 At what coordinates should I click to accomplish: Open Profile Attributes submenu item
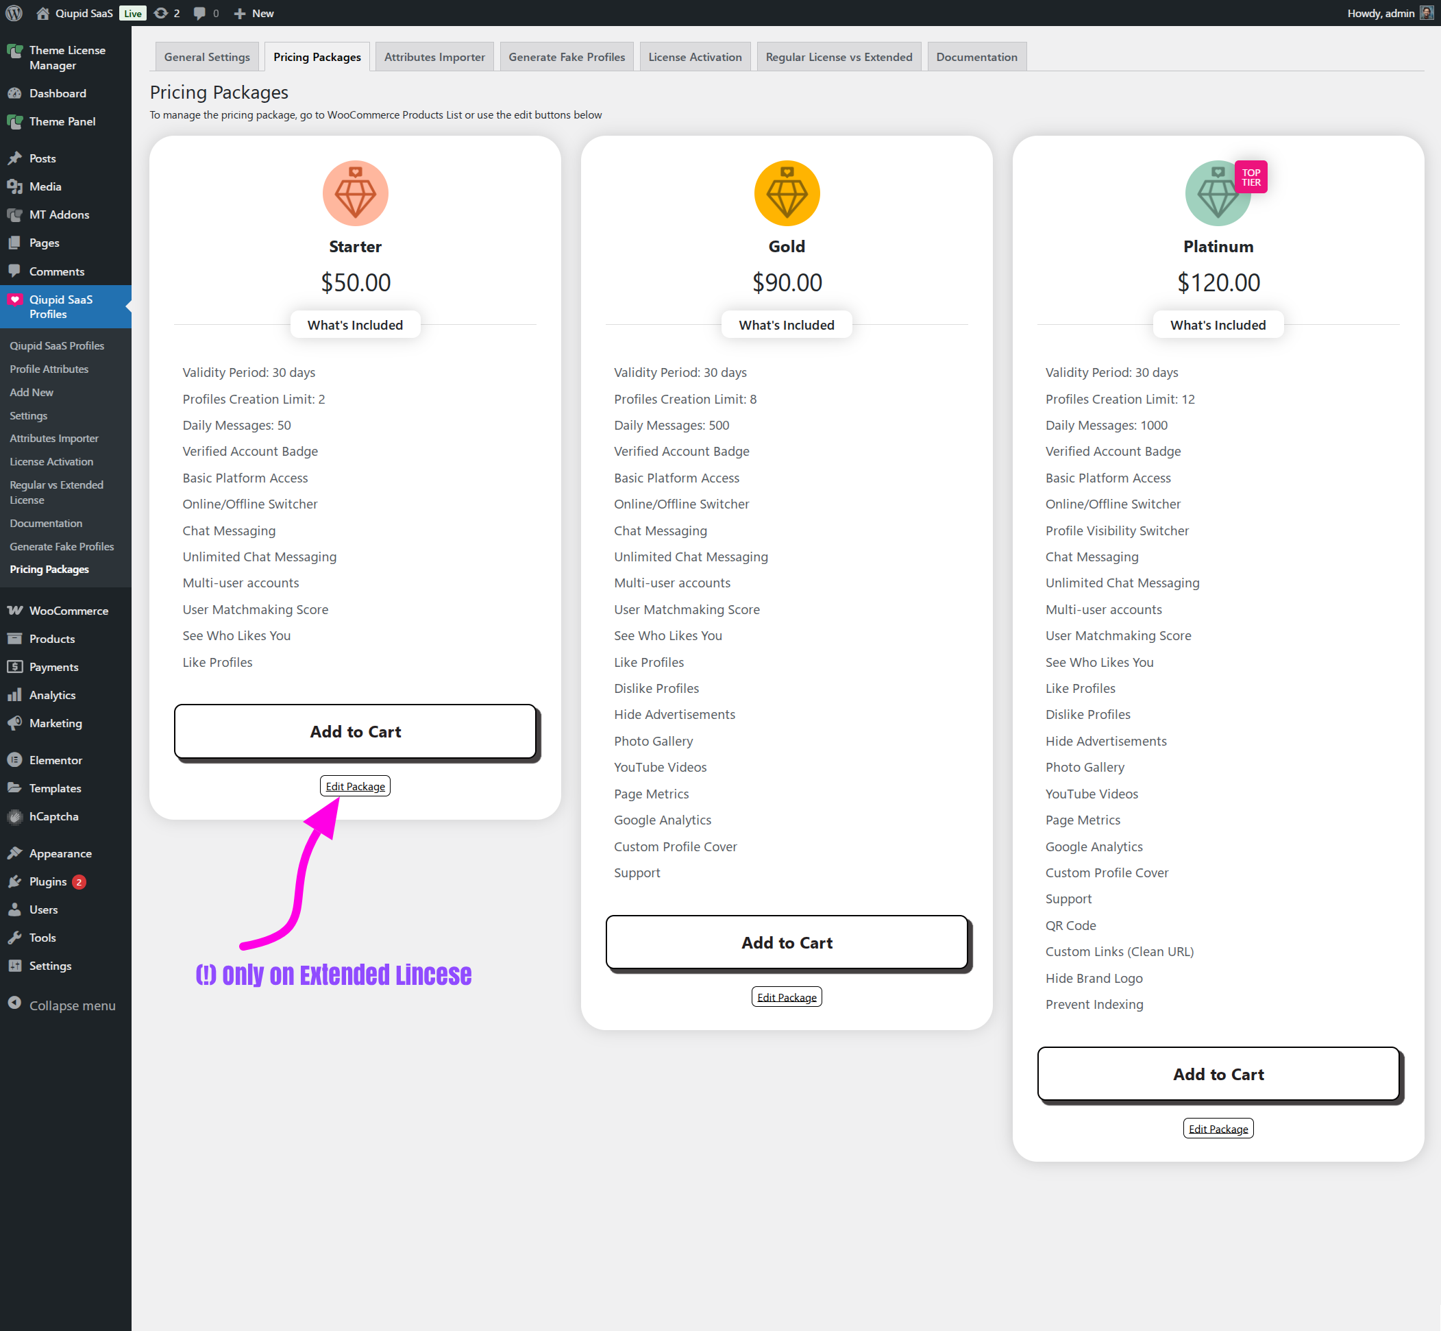[x=49, y=369]
